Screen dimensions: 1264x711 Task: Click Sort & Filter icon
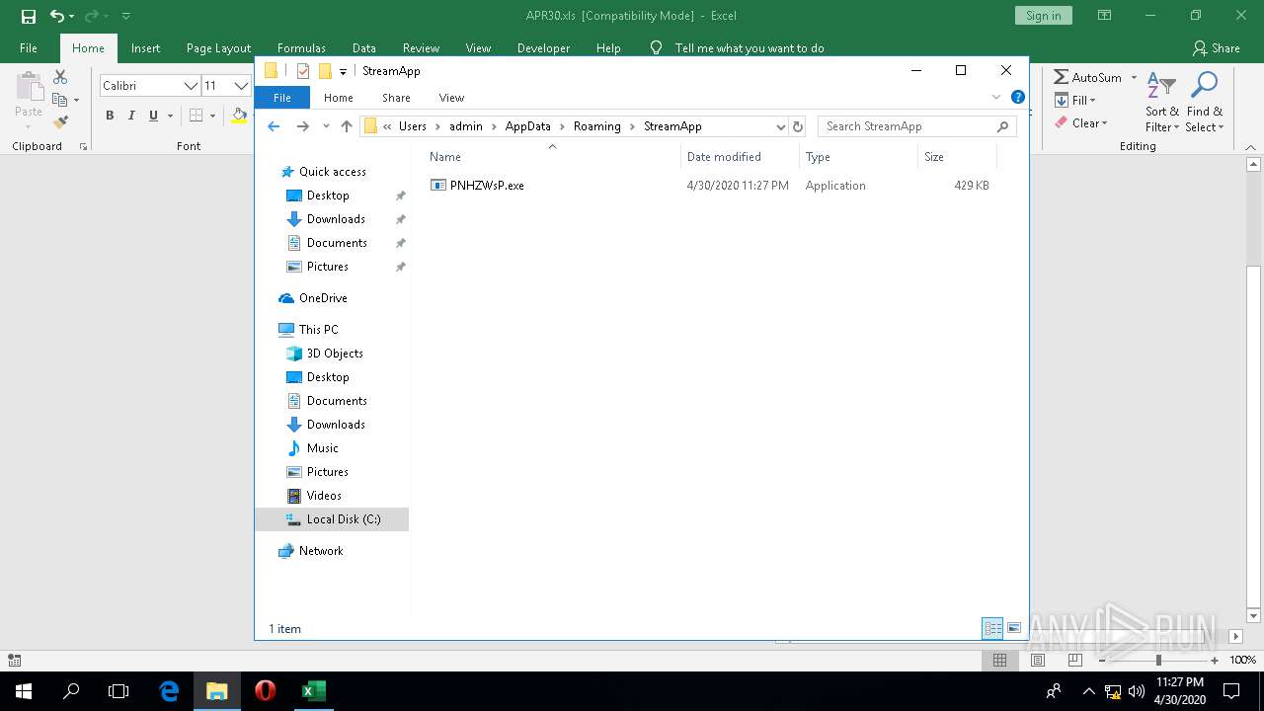tap(1161, 102)
